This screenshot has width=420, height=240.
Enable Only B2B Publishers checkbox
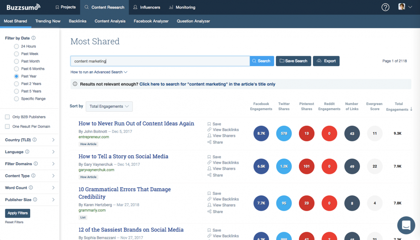coord(7,117)
